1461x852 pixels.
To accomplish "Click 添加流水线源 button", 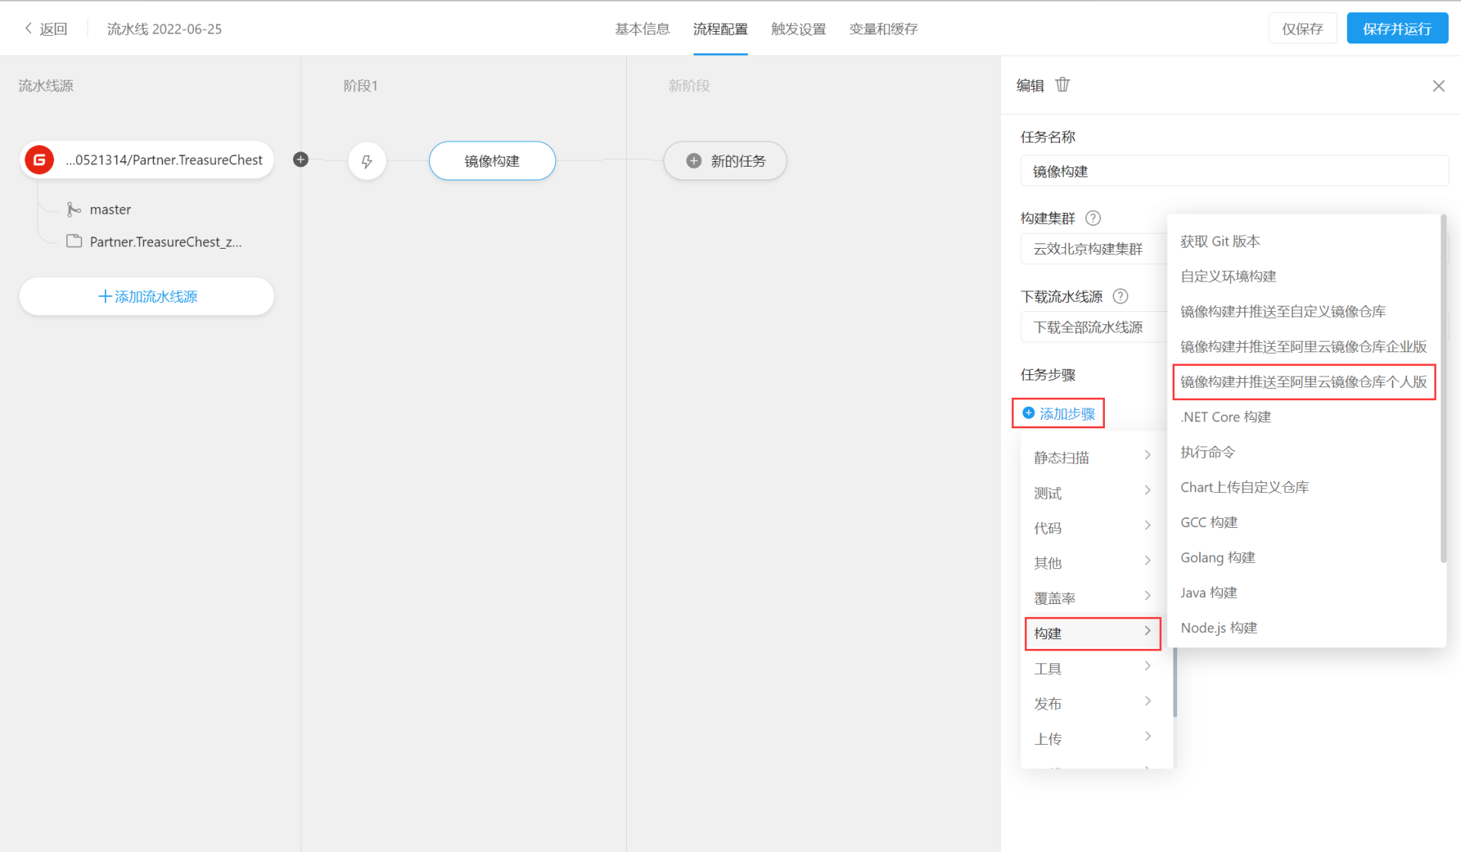I will pyautogui.click(x=147, y=297).
